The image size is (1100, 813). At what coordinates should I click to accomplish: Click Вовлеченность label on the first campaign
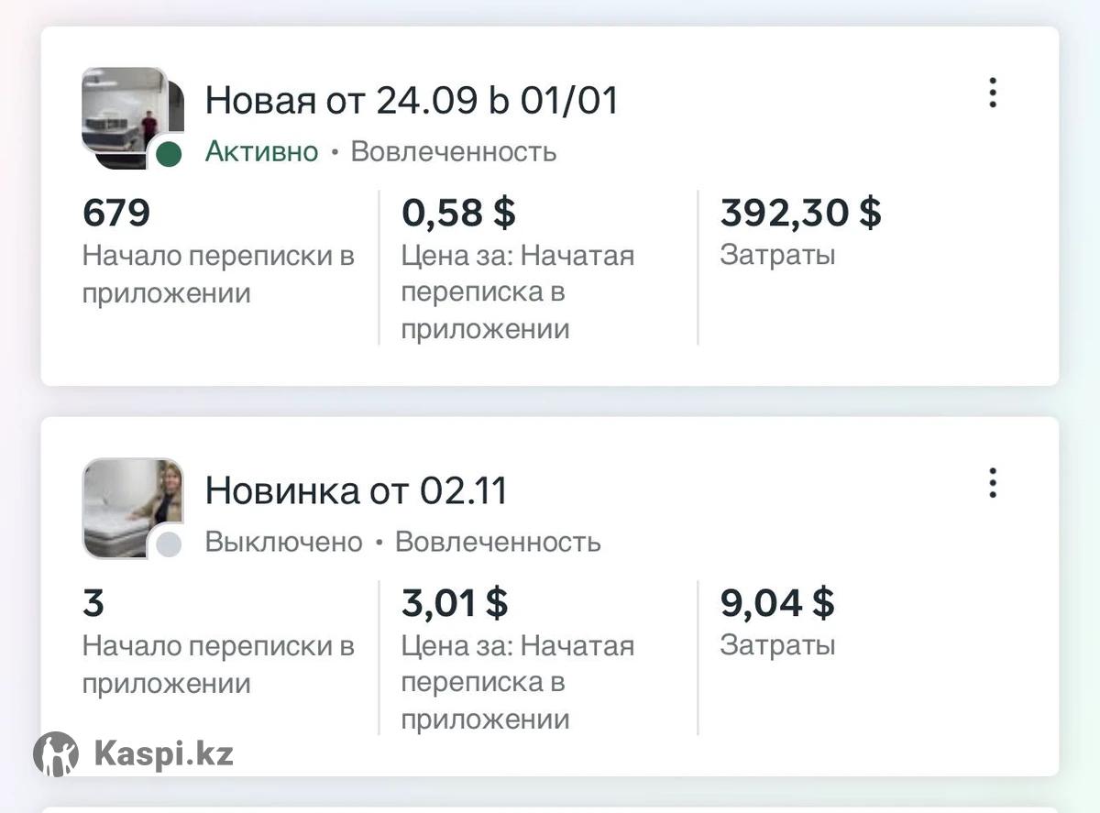pyautogui.click(x=454, y=151)
